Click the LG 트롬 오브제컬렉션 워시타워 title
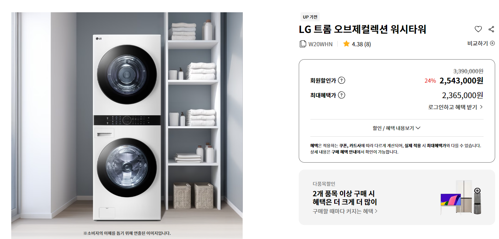499x239 pixels. click(362, 29)
